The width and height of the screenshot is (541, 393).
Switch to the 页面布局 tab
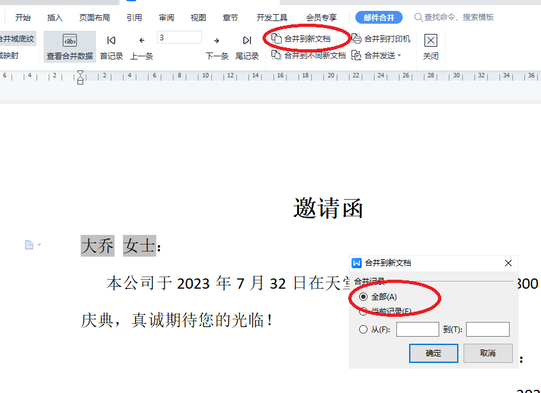[x=95, y=17]
